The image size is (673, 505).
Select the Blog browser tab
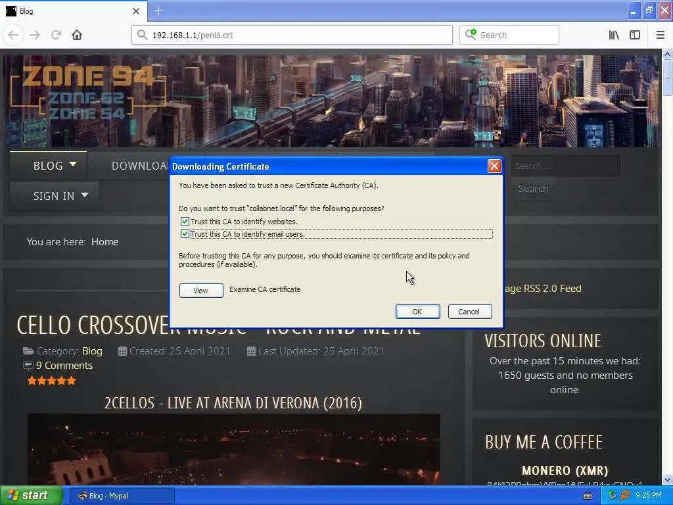point(74,11)
